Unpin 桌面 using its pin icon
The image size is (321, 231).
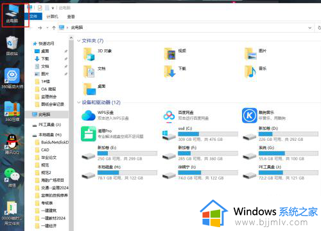tap(65, 51)
